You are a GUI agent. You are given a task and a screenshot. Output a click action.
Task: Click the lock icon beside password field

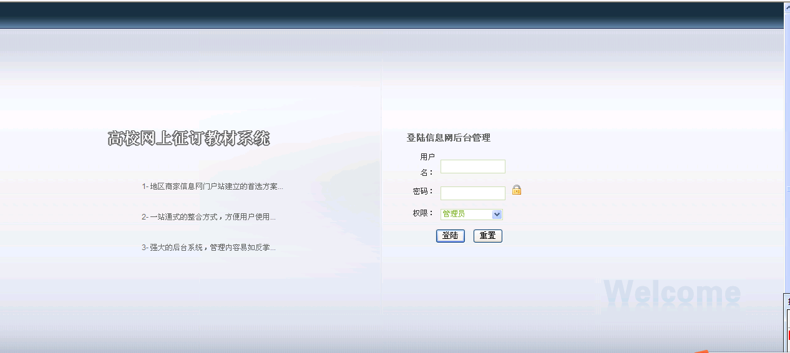point(517,190)
